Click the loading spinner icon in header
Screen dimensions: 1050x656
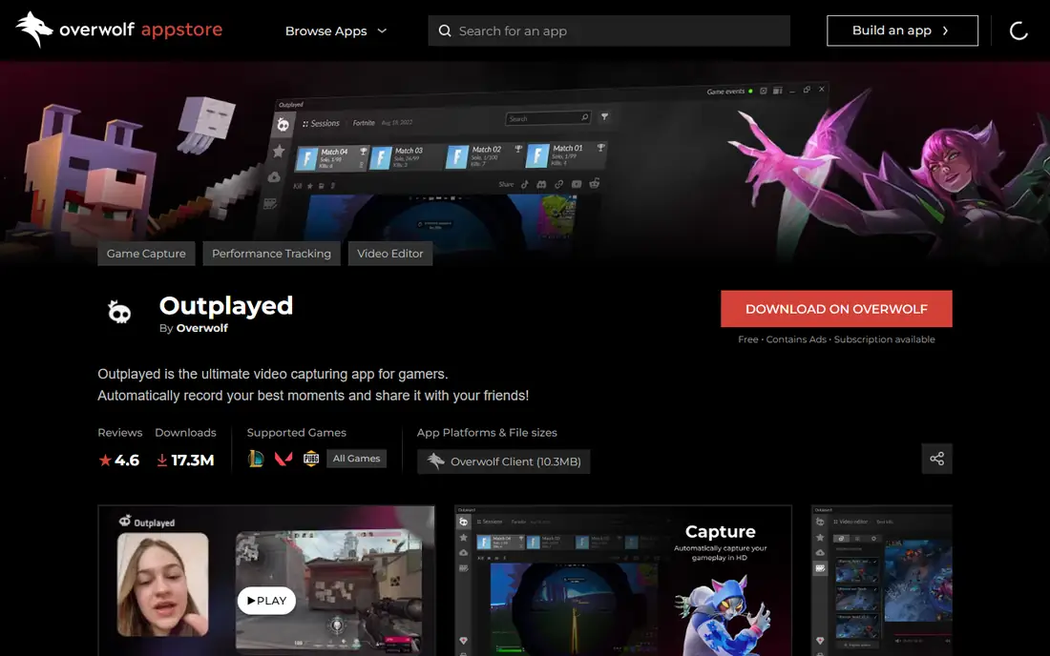[x=1018, y=31]
